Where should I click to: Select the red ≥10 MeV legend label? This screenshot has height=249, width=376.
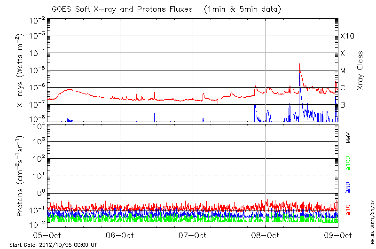coord(348,210)
